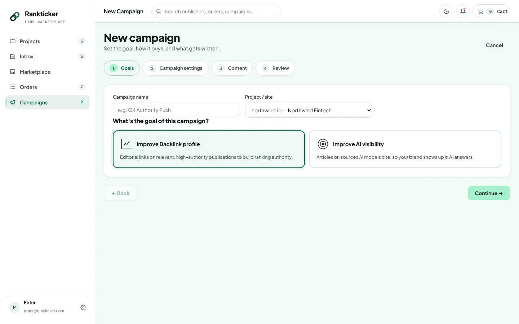Click the AI visibility target icon

(x=323, y=144)
